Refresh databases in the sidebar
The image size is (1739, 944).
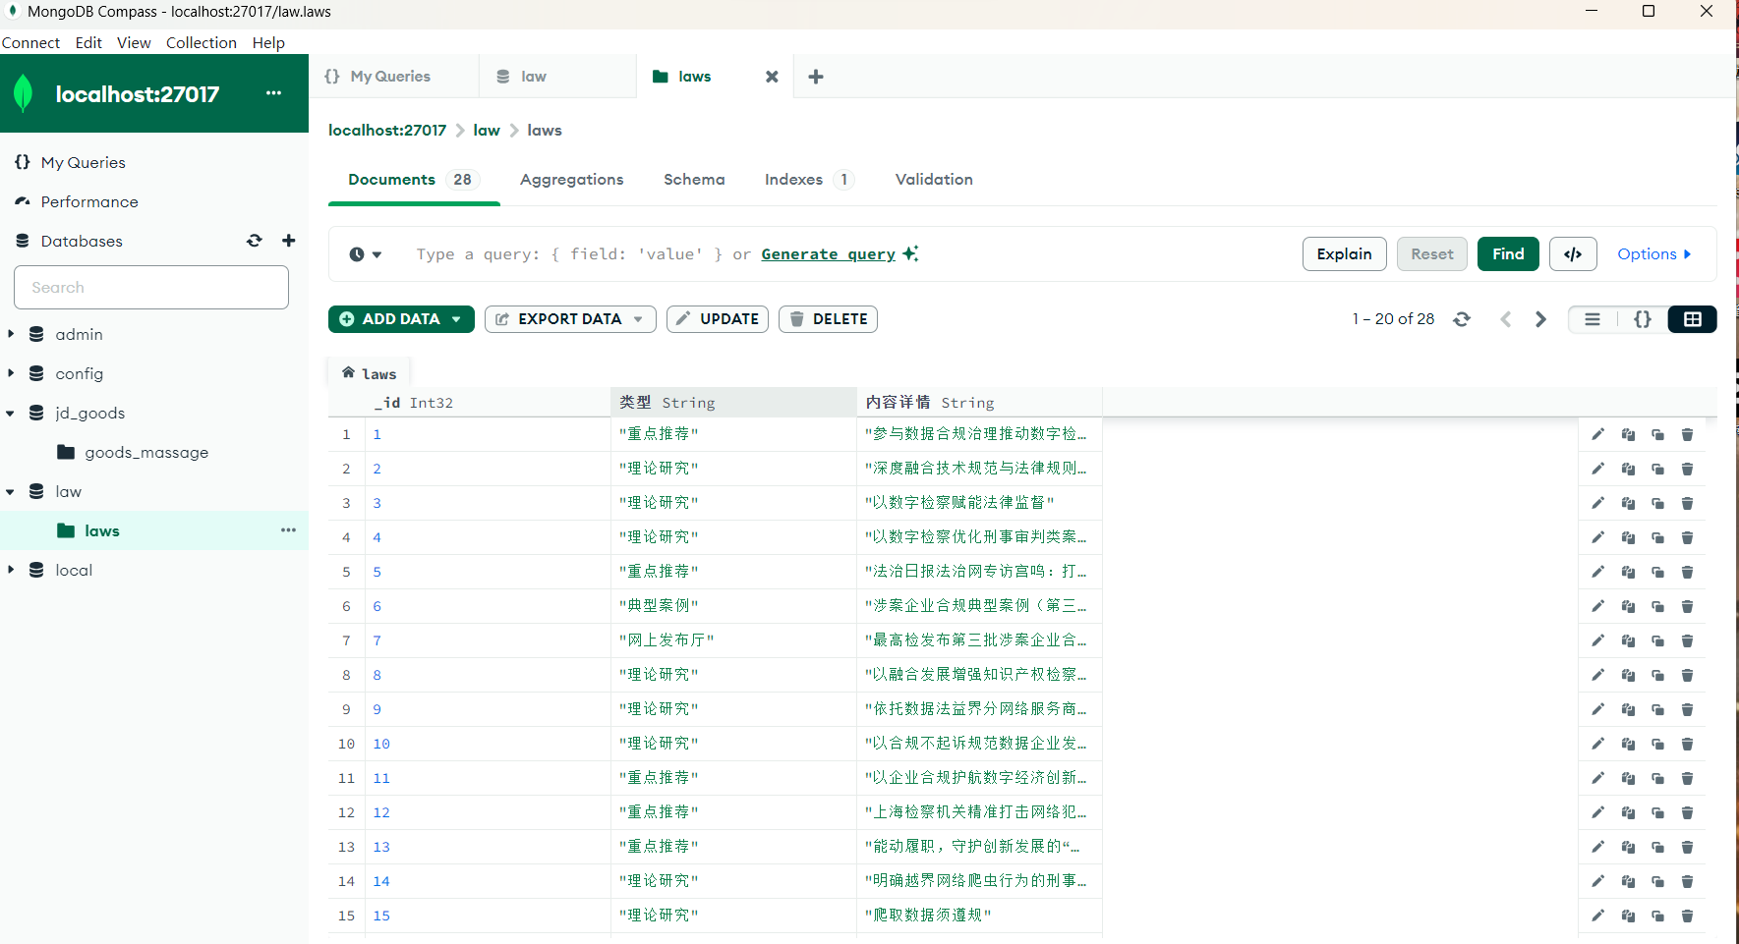255,241
